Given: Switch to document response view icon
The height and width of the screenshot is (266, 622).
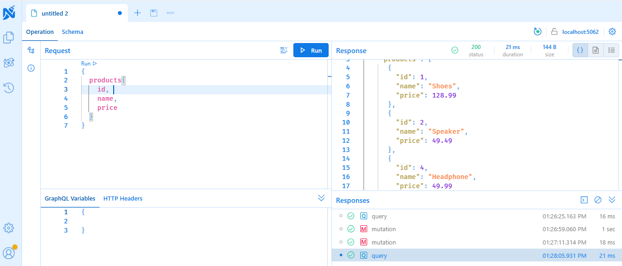Looking at the screenshot, I should click(x=595, y=50).
